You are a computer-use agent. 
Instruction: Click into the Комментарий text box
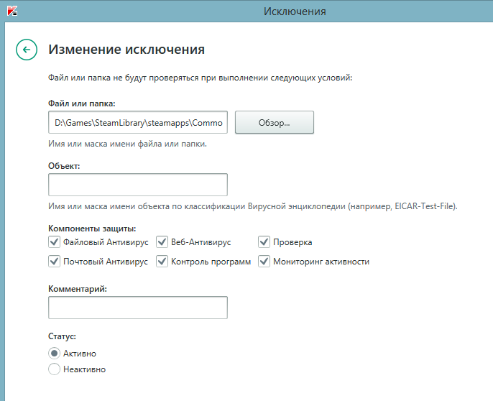coord(138,308)
